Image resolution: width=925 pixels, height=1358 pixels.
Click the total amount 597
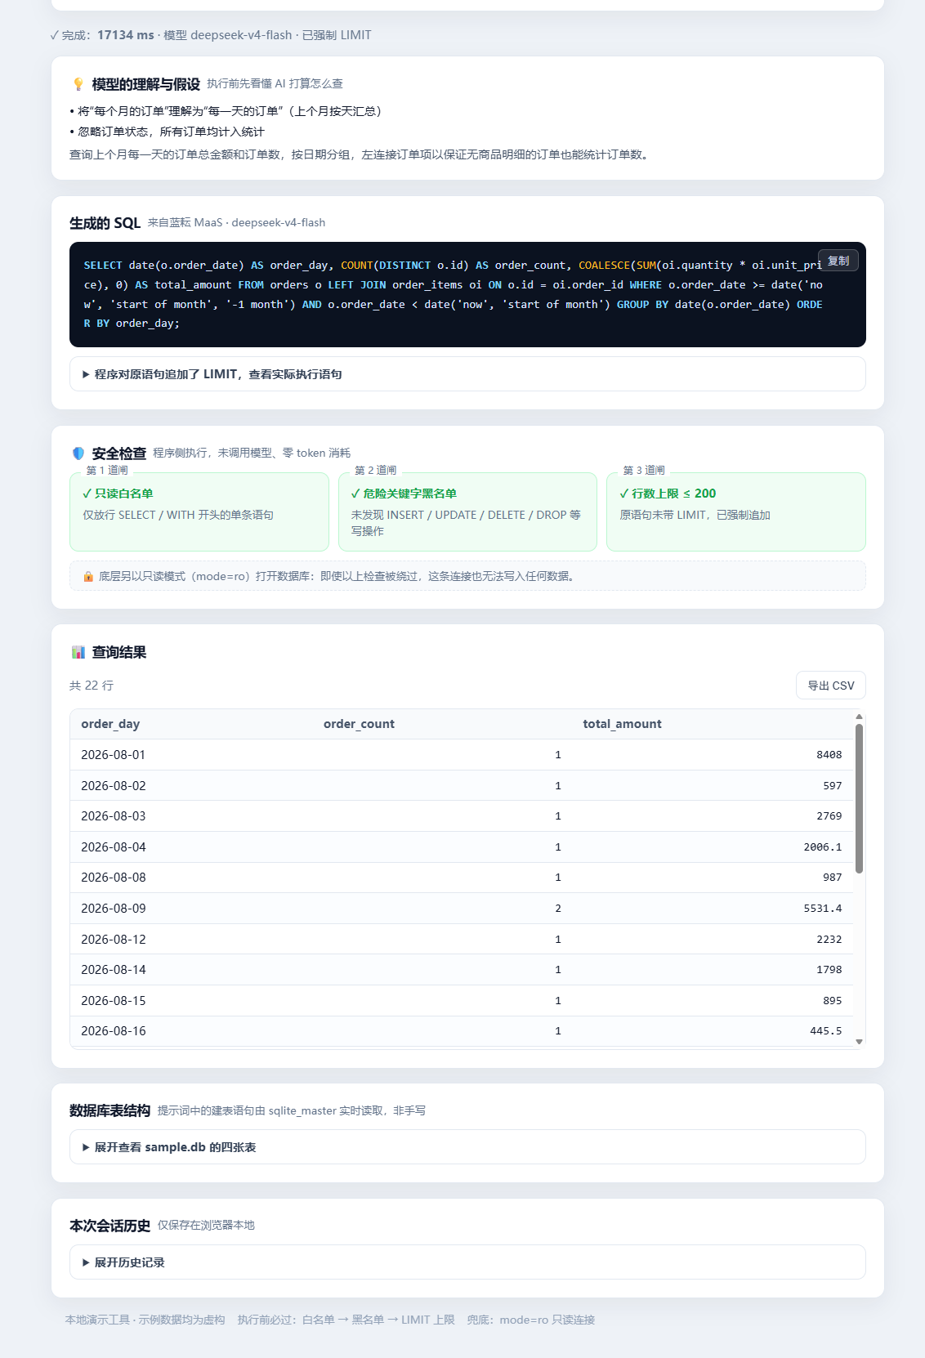832,786
